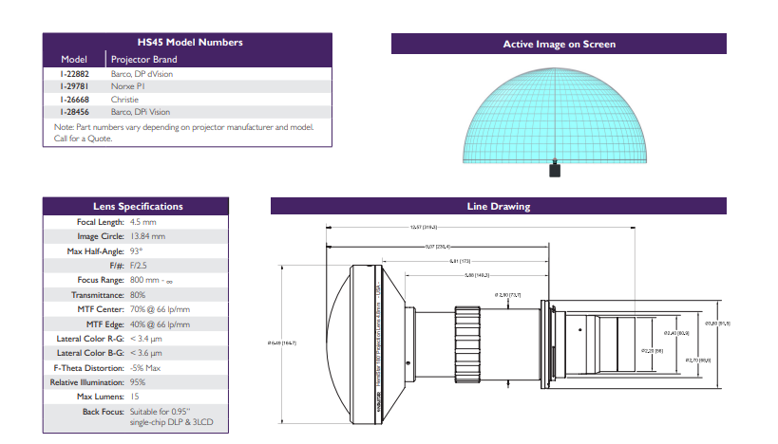Click the Lens Specifications heading
The image size is (778, 444).
coord(138,207)
